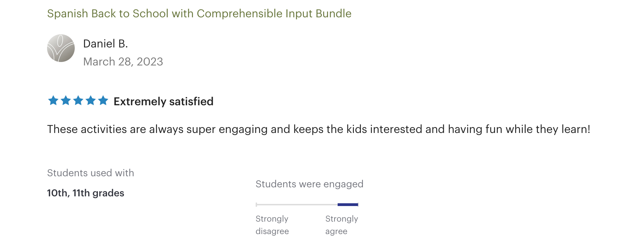The image size is (640, 241).
Task: Click the Strongly disagree scale label
Action: tap(272, 225)
